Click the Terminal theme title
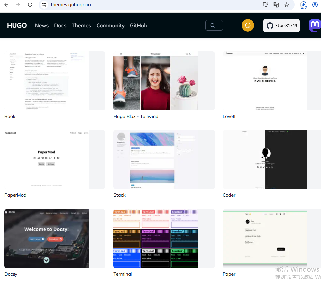Screen dimensions: 321x286 (123, 274)
